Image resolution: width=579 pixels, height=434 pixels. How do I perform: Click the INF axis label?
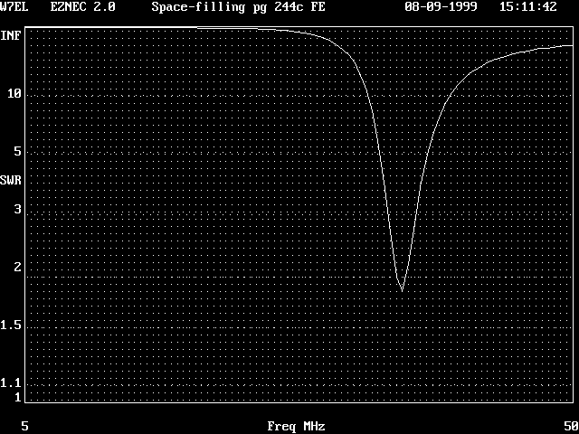click(x=11, y=36)
